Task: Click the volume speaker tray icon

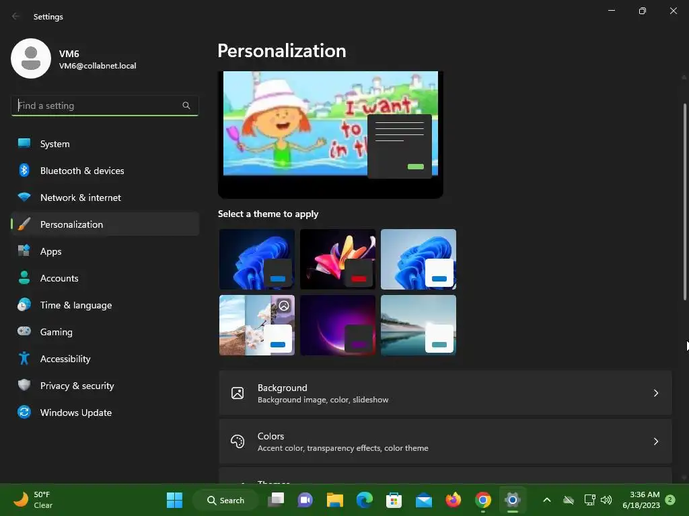Action: pyautogui.click(x=606, y=500)
